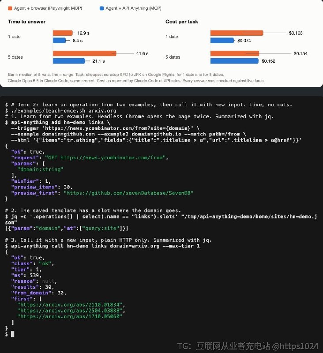Click the blue 21.1 s time bar
The height and width of the screenshot is (353, 323).
69,61
